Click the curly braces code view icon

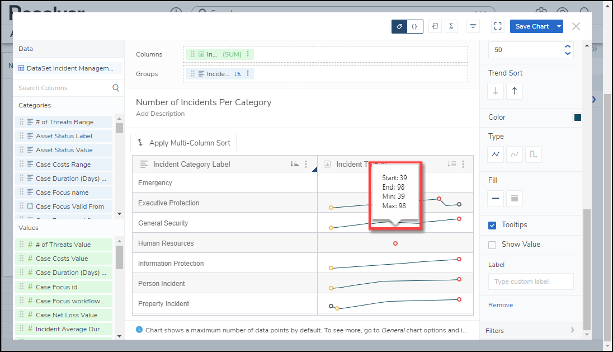414,26
